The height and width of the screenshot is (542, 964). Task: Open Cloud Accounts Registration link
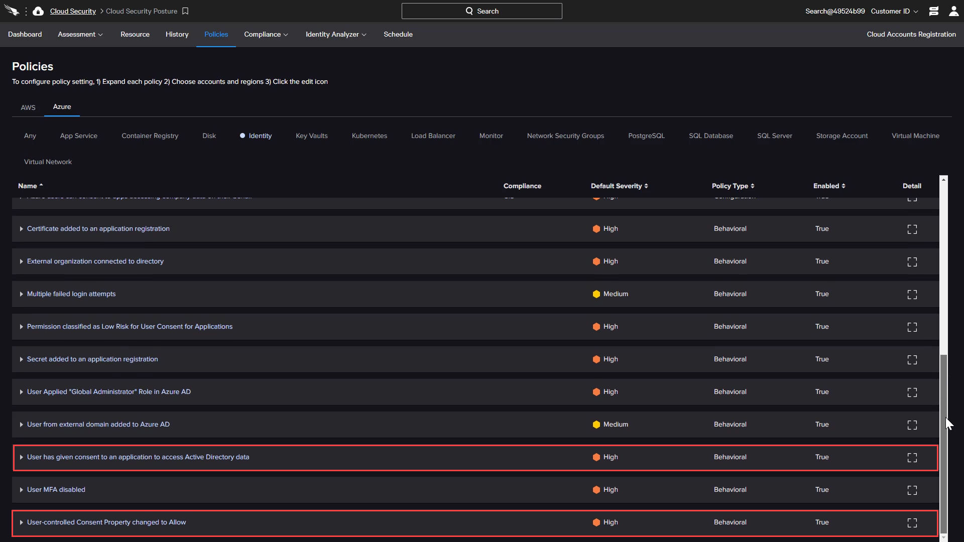[911, 35]
